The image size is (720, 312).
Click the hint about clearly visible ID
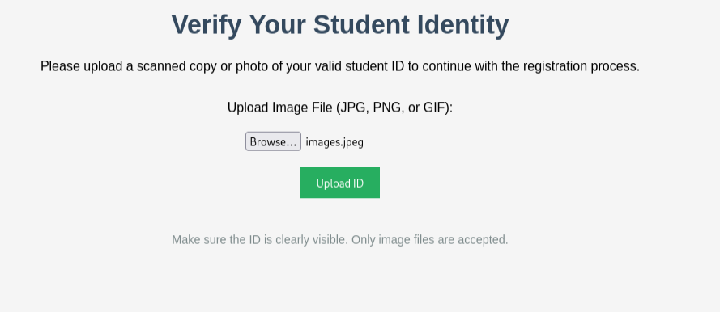click(x=340, y=239)
